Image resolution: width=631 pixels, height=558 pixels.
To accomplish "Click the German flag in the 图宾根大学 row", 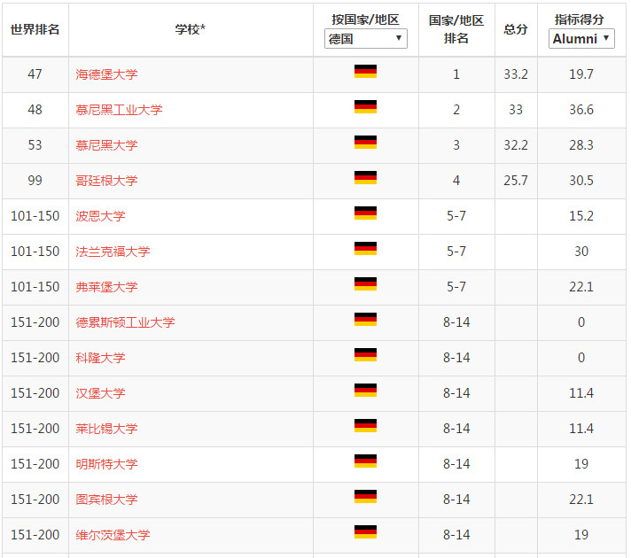I will tap(365, 496).
